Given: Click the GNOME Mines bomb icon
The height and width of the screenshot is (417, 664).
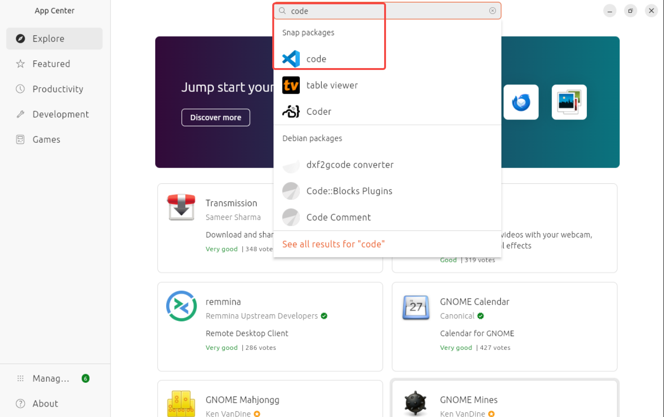Looking at the screenshot, I should coord(416,403).
